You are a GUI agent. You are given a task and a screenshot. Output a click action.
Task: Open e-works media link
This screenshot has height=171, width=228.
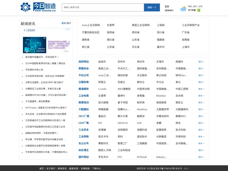coord(102,89)
